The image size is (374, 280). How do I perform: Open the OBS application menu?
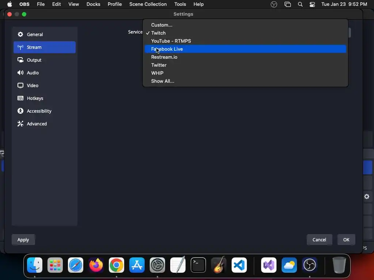[24, 4]
